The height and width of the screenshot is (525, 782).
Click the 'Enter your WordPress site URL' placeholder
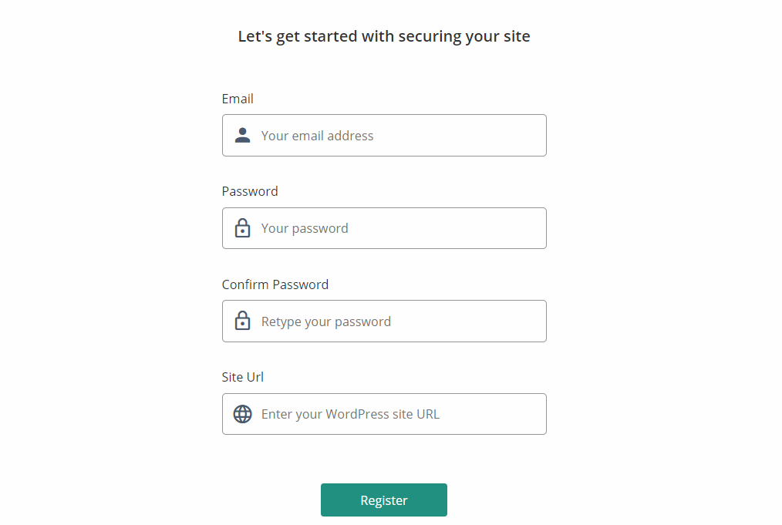[350, 414]
